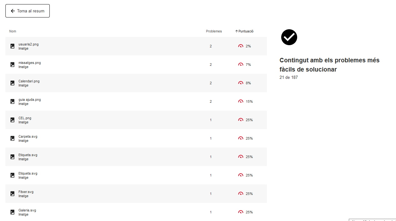The height and width of the screenshot is (221, 396).
Task: Click the image icon beside Fitxer.svg
Action: tap(12, 194)
